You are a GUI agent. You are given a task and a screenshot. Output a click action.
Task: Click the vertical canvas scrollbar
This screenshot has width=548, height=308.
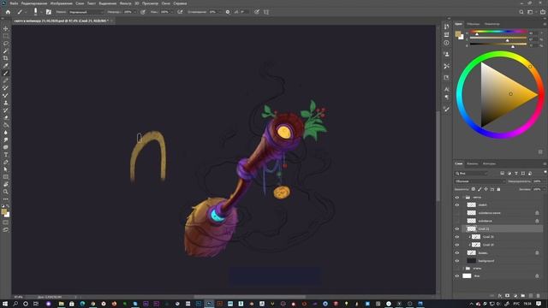(x=438, y=156)
